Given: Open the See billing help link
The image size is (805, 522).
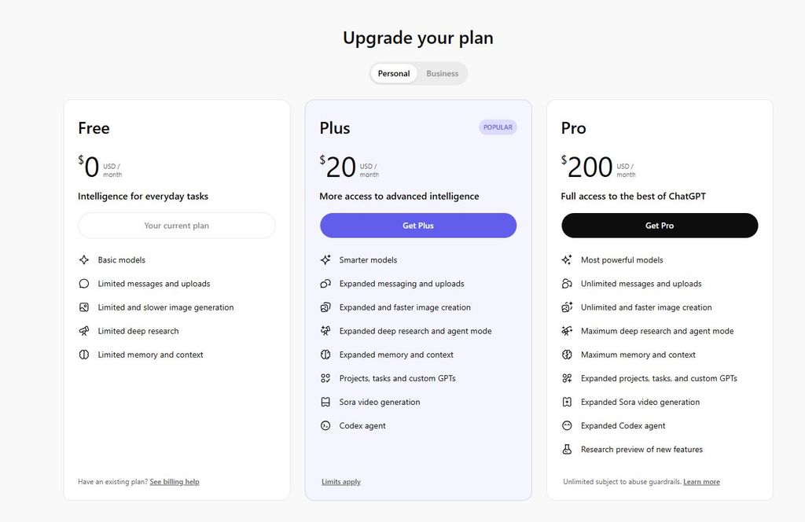Looking at the screenshot, I should click(x=175, y=482).
